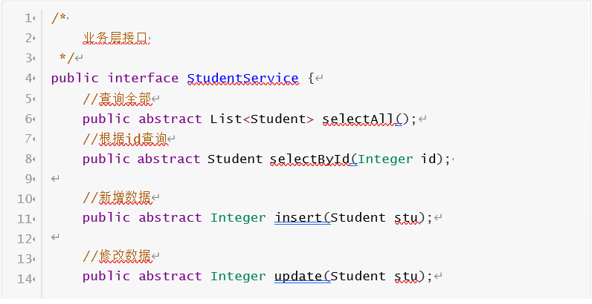Click the 根据id查询 comment
The height and width of the screenshot is (304, 592).
coord(127,139)
